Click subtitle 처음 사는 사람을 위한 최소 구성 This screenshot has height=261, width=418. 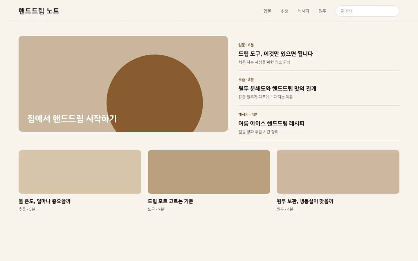pos(264,62)
